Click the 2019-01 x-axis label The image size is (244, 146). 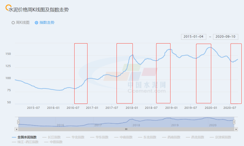click(x=171, y=108)
